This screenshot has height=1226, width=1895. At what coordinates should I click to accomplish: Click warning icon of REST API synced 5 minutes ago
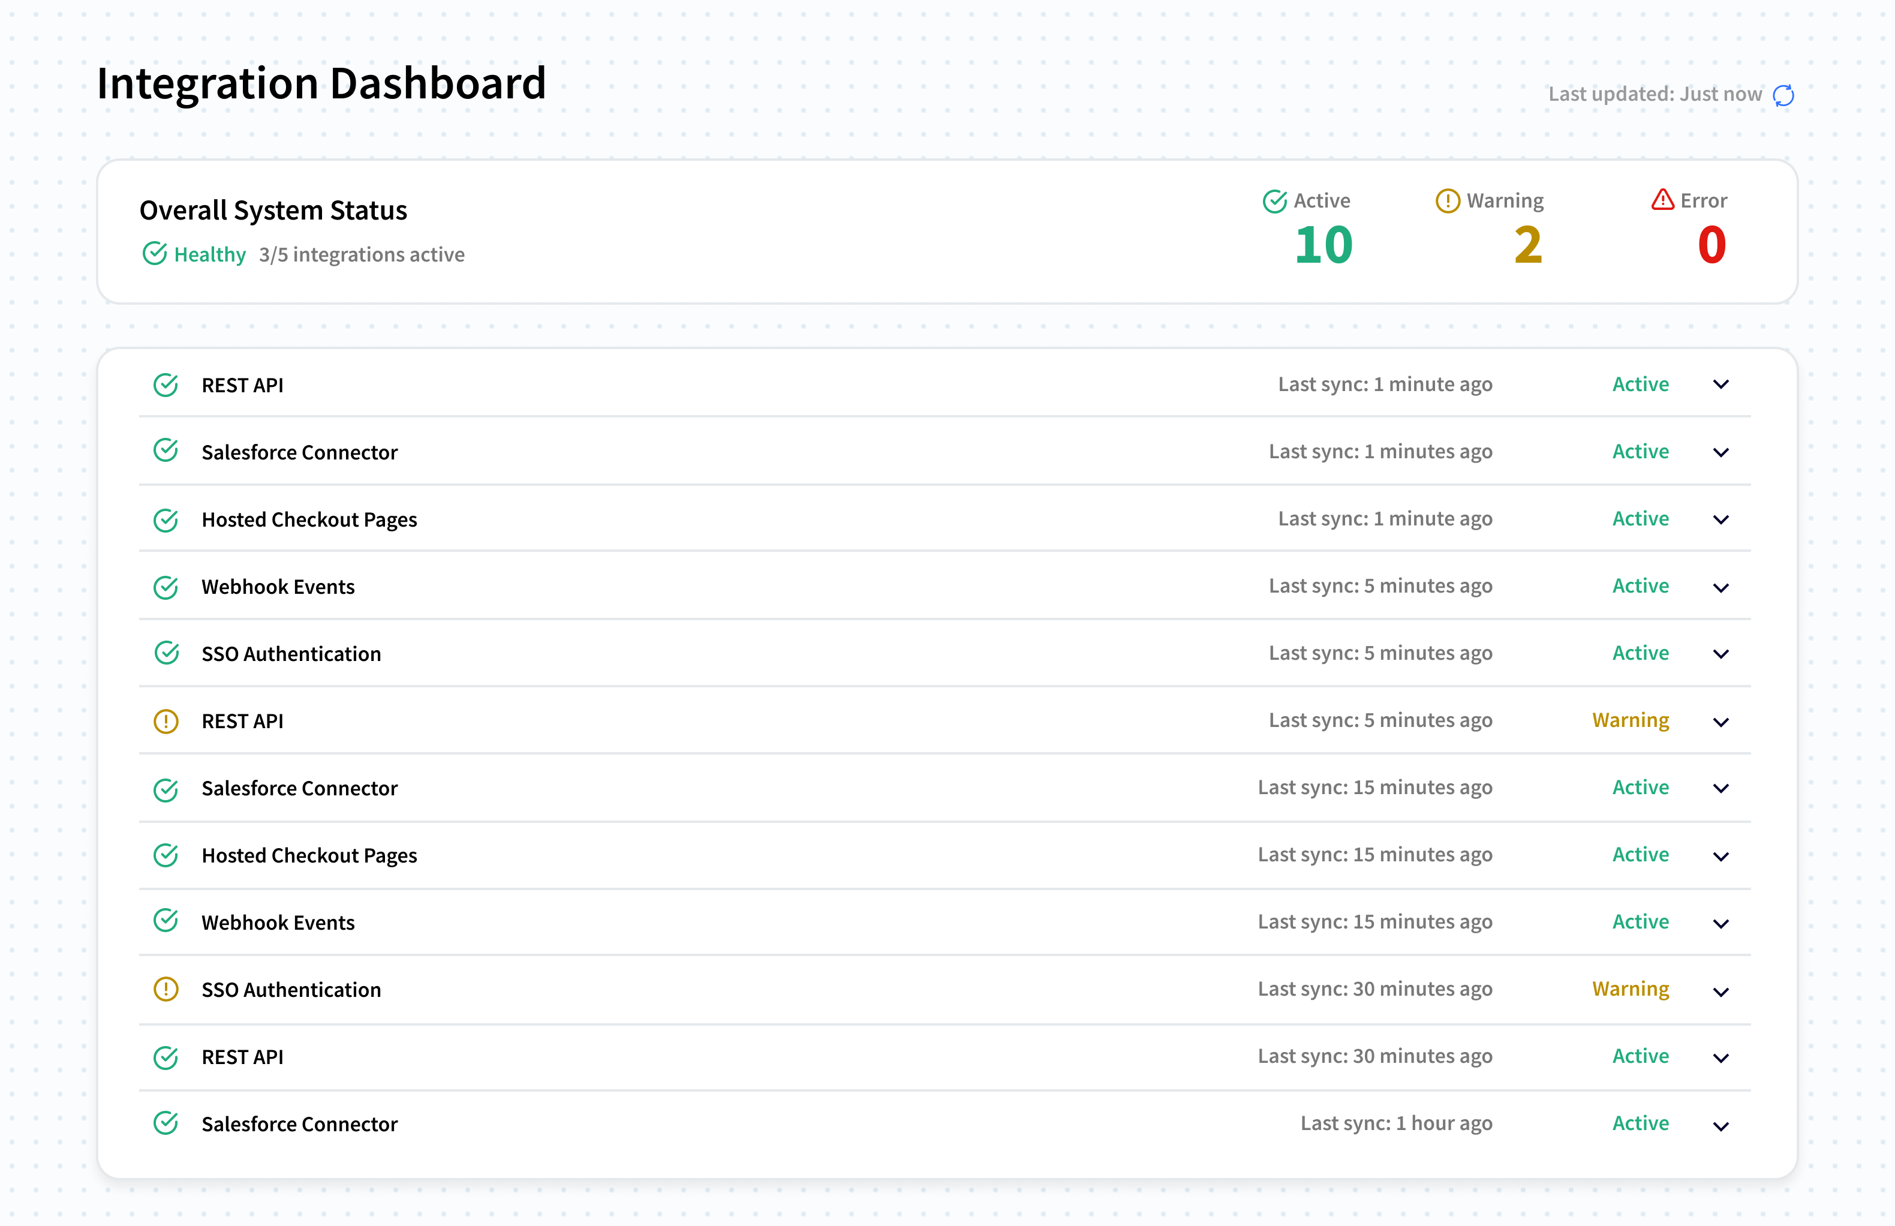(166, 722)
